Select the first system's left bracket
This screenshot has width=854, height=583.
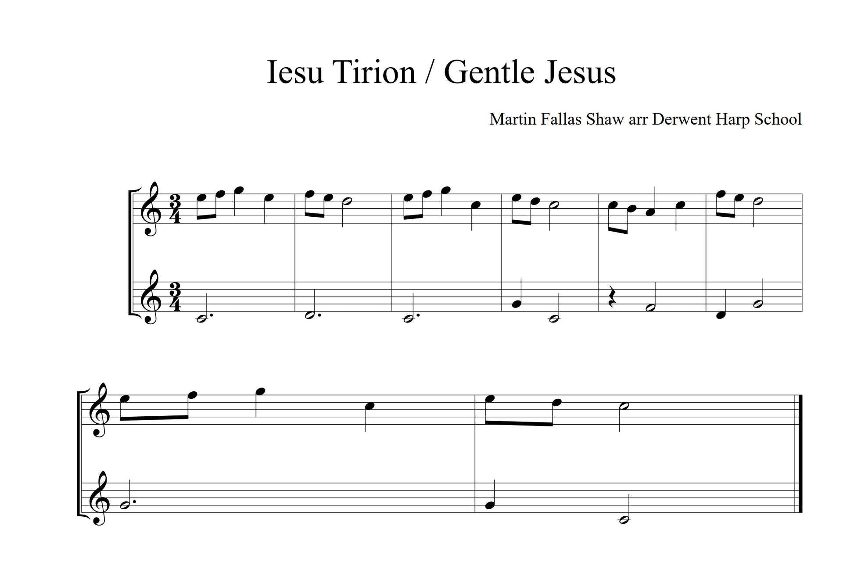[x=130, y=253]
